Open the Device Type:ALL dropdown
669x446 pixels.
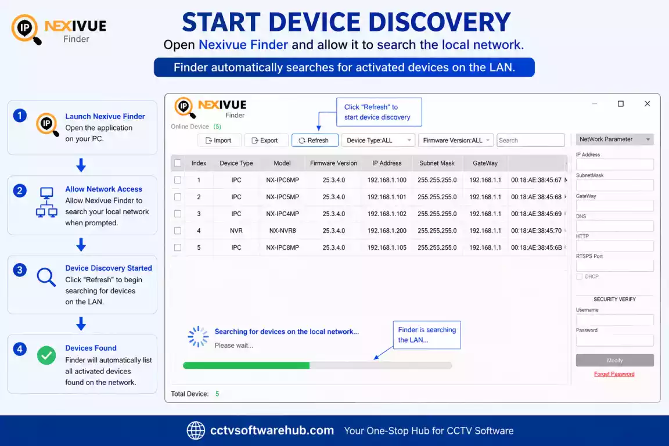[378, 141]
